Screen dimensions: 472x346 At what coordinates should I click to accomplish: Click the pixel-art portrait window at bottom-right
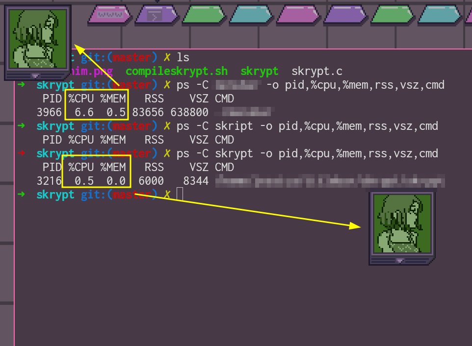(x=402, y=227)
